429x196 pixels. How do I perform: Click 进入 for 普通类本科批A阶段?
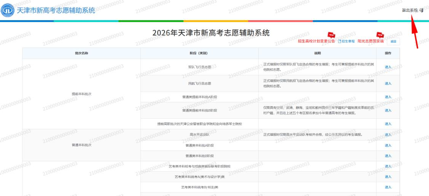(x=388, y=145)
